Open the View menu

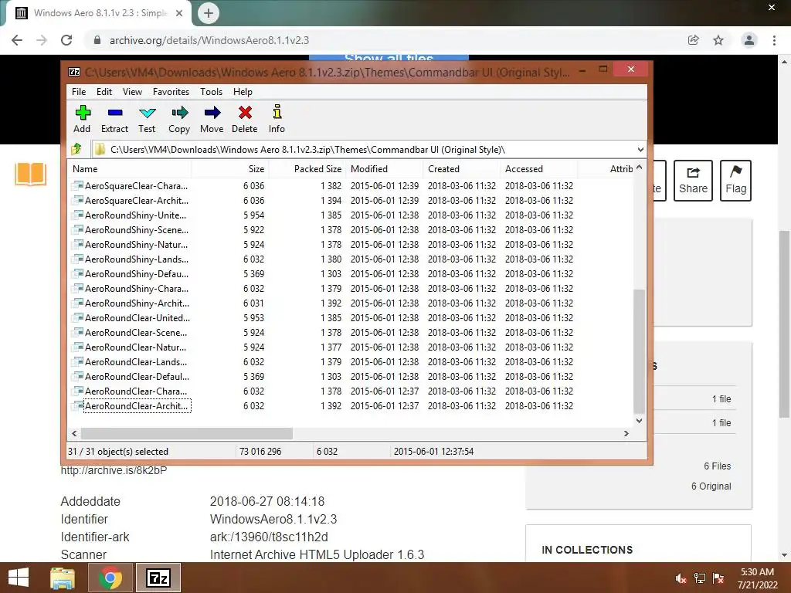click(x=132, y=92)
